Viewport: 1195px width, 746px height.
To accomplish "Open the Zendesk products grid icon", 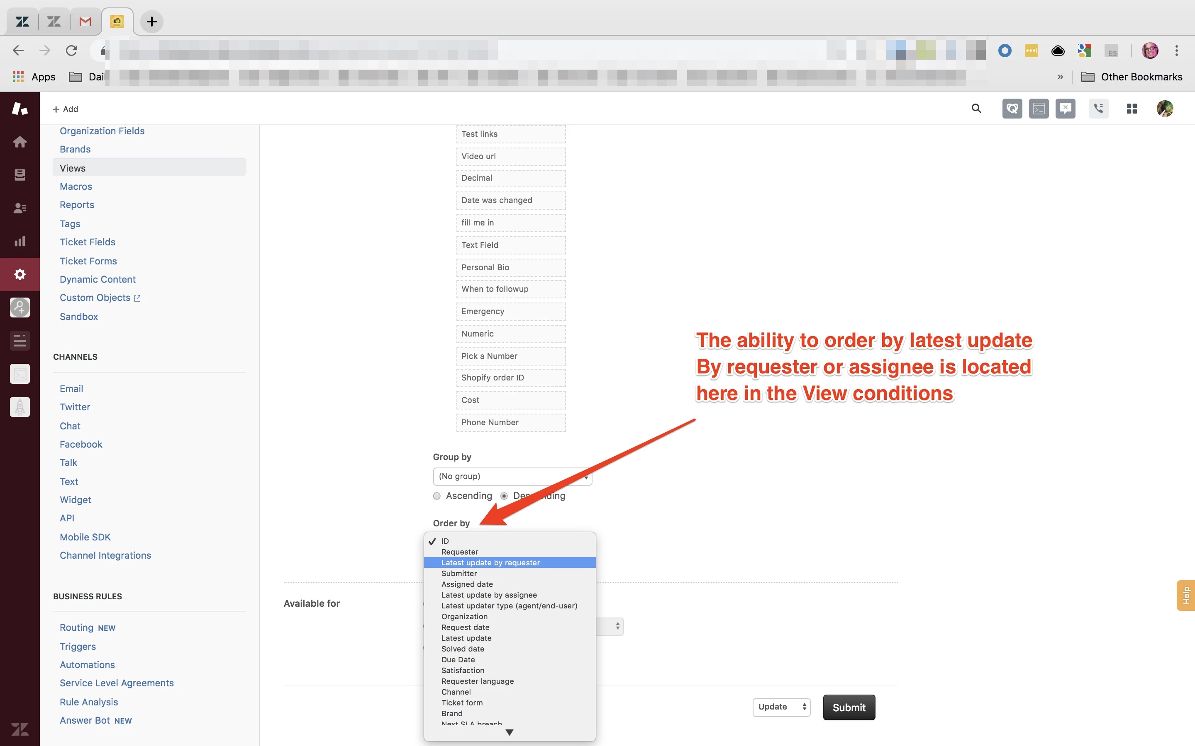I will 1132,109.
